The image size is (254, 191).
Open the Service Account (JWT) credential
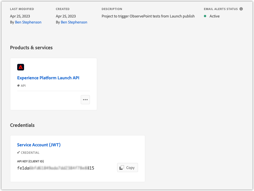pos(39,145)
